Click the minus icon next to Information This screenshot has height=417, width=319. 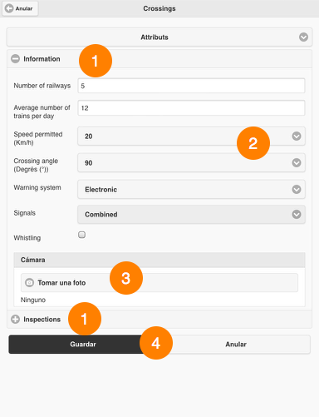pyautogui.click(x=15, y=59)
